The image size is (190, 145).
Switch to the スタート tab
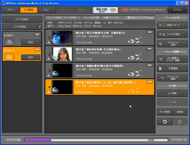(x=10, y=10)
